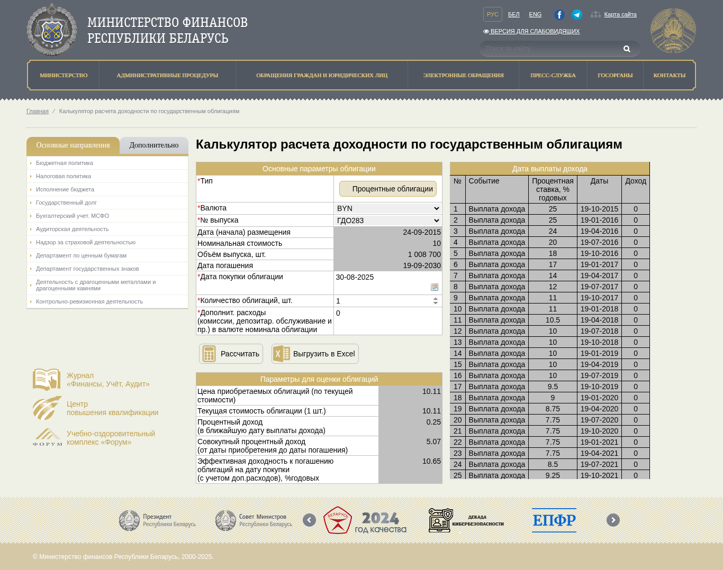
Task: Select rate cell 10.5 in row 11
Action: coord(553,320)
